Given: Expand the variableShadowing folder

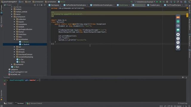Looking at the screenshot, I should coord(15,57).
